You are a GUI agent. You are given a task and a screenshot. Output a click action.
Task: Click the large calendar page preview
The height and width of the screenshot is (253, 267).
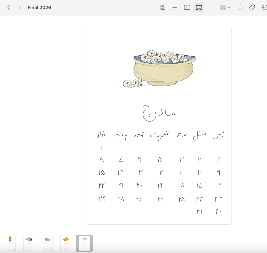tap(159, 176)
